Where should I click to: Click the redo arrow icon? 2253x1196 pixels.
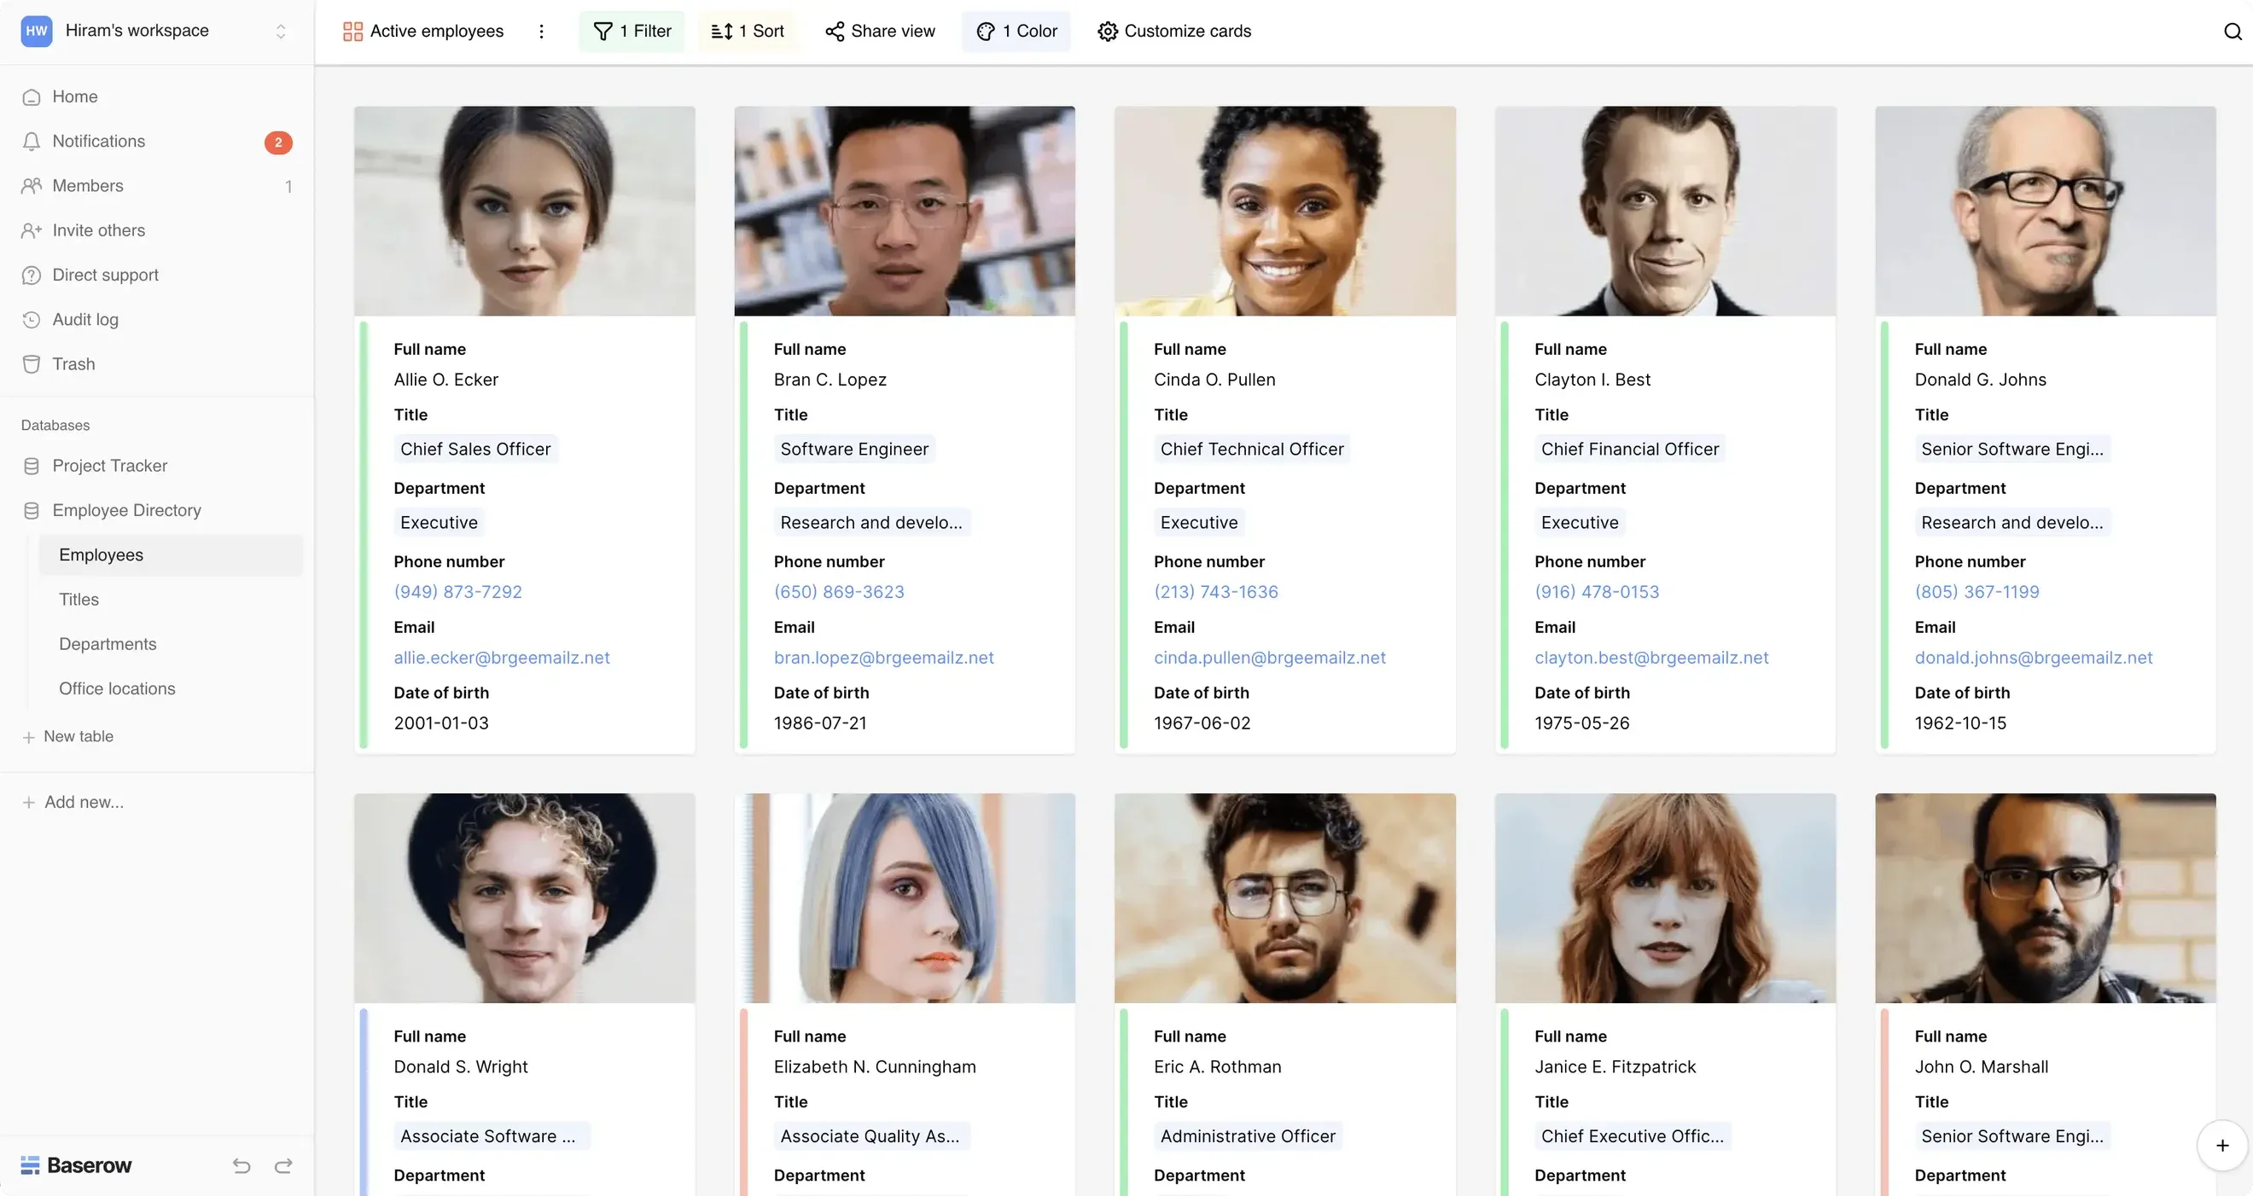pos(283,1165)
